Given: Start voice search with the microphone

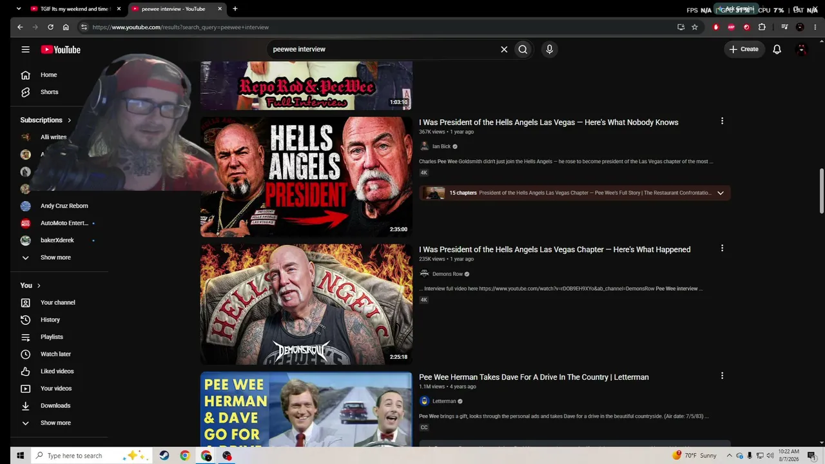Looking at the screenshot, I should tap(549, 49).
